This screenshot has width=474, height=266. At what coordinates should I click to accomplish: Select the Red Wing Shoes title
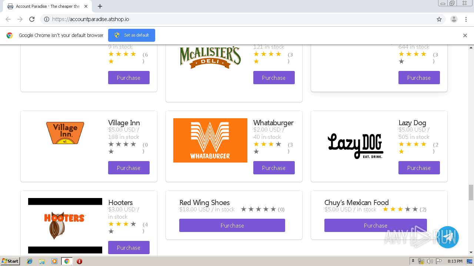pos(204,202)
